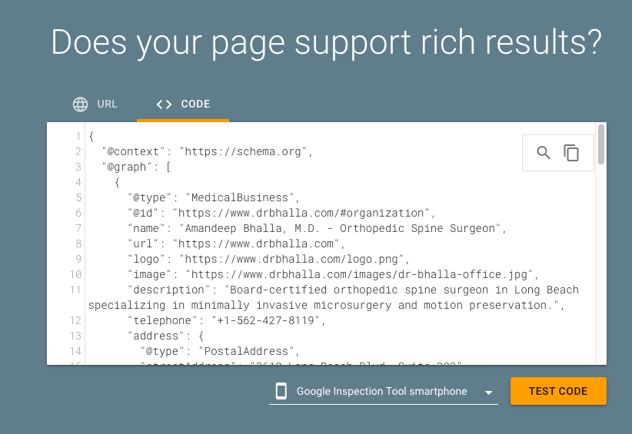Image resolution: width=632 pixels, height=434 pixels.
Task: Click the angle brackets code icon
Action: pyautogui.click(x=164, y=104)
